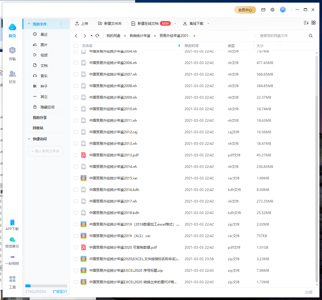
Task: Open the mail messages icon
Action: point(263,10)
